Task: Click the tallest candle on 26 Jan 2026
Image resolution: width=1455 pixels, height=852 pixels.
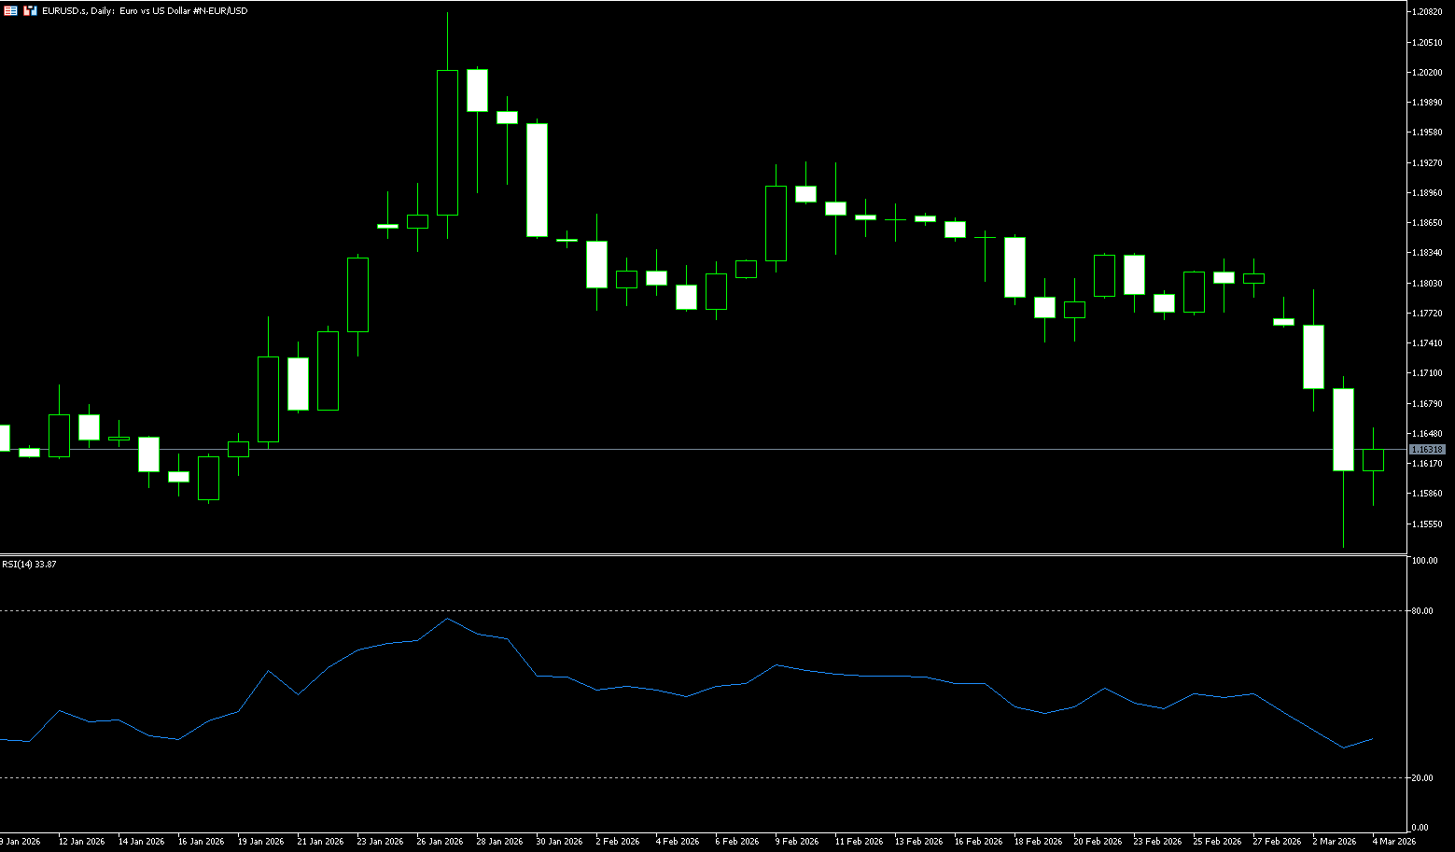Action: [x=447, y=143]
